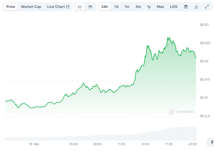Open the calendar date range picker
214x151 pixels.
pyautogui.click(x=186, y=7)
